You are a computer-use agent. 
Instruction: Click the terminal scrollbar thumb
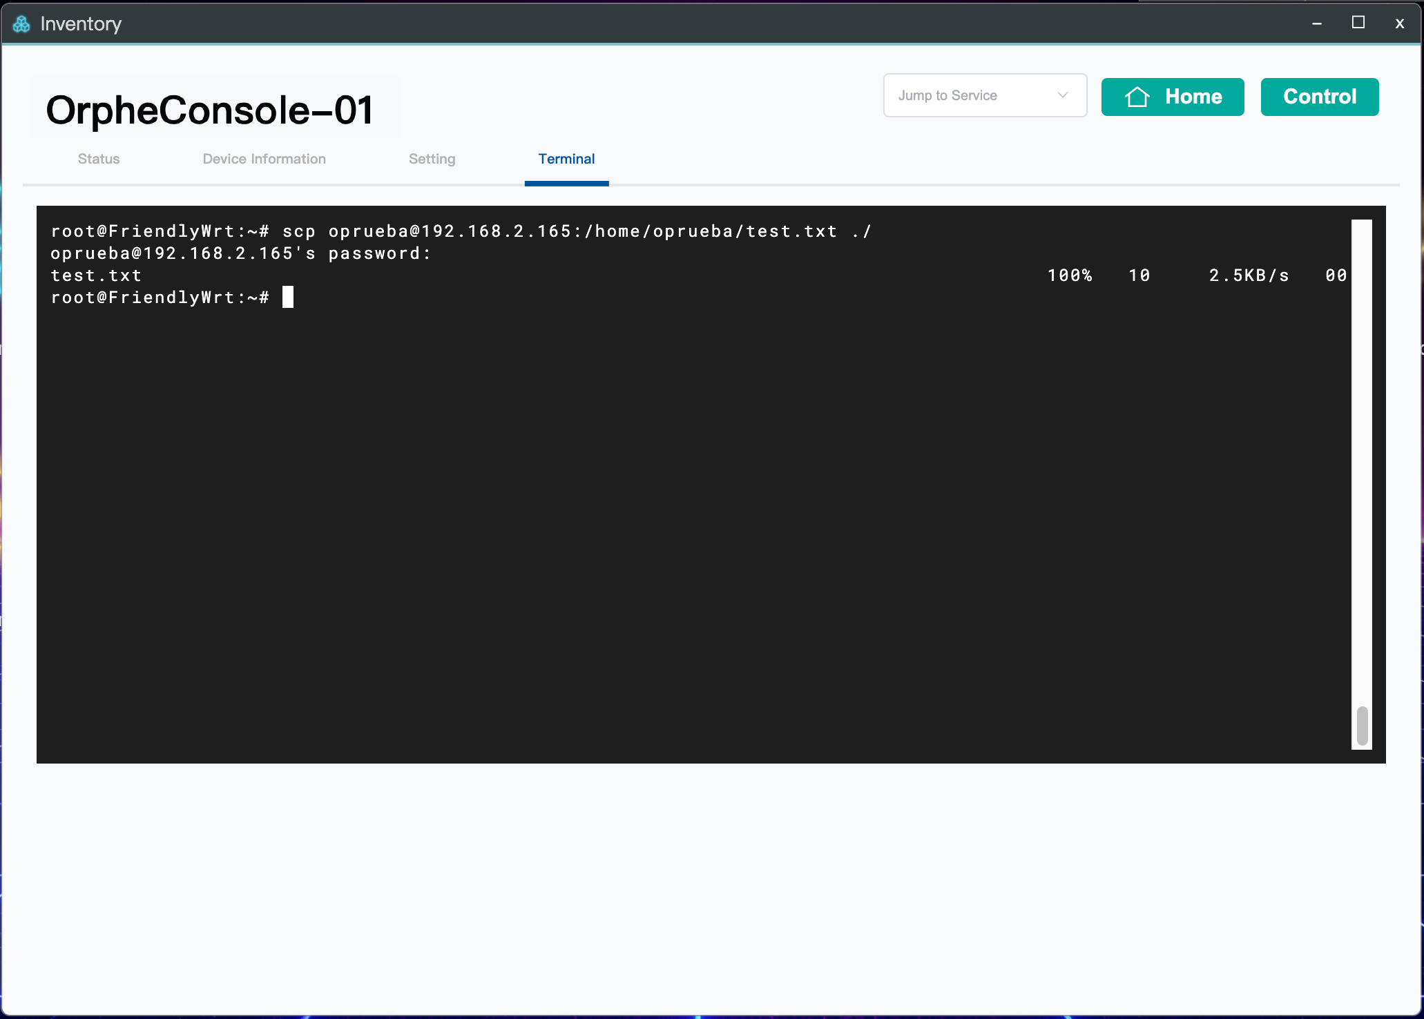click(x=1362, y=725)
